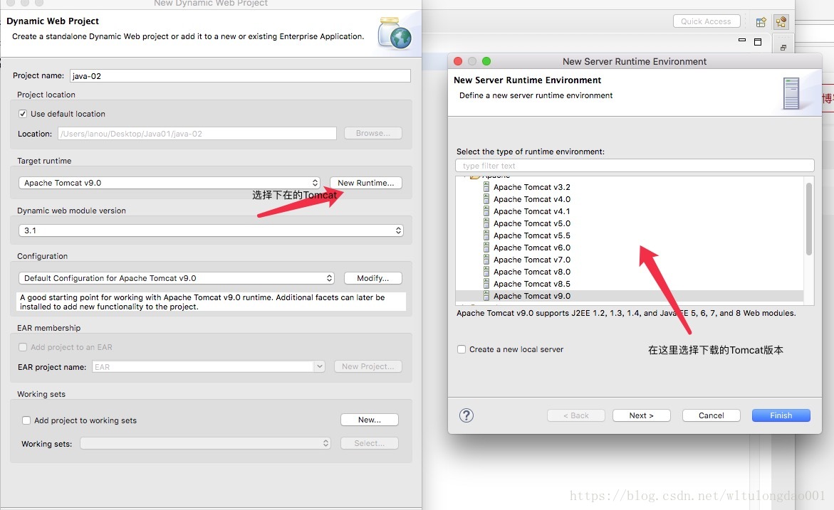Open the Configuration dropdown

coord(176,278)
